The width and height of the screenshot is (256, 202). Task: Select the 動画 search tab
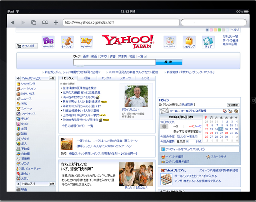tap(94, 56)
